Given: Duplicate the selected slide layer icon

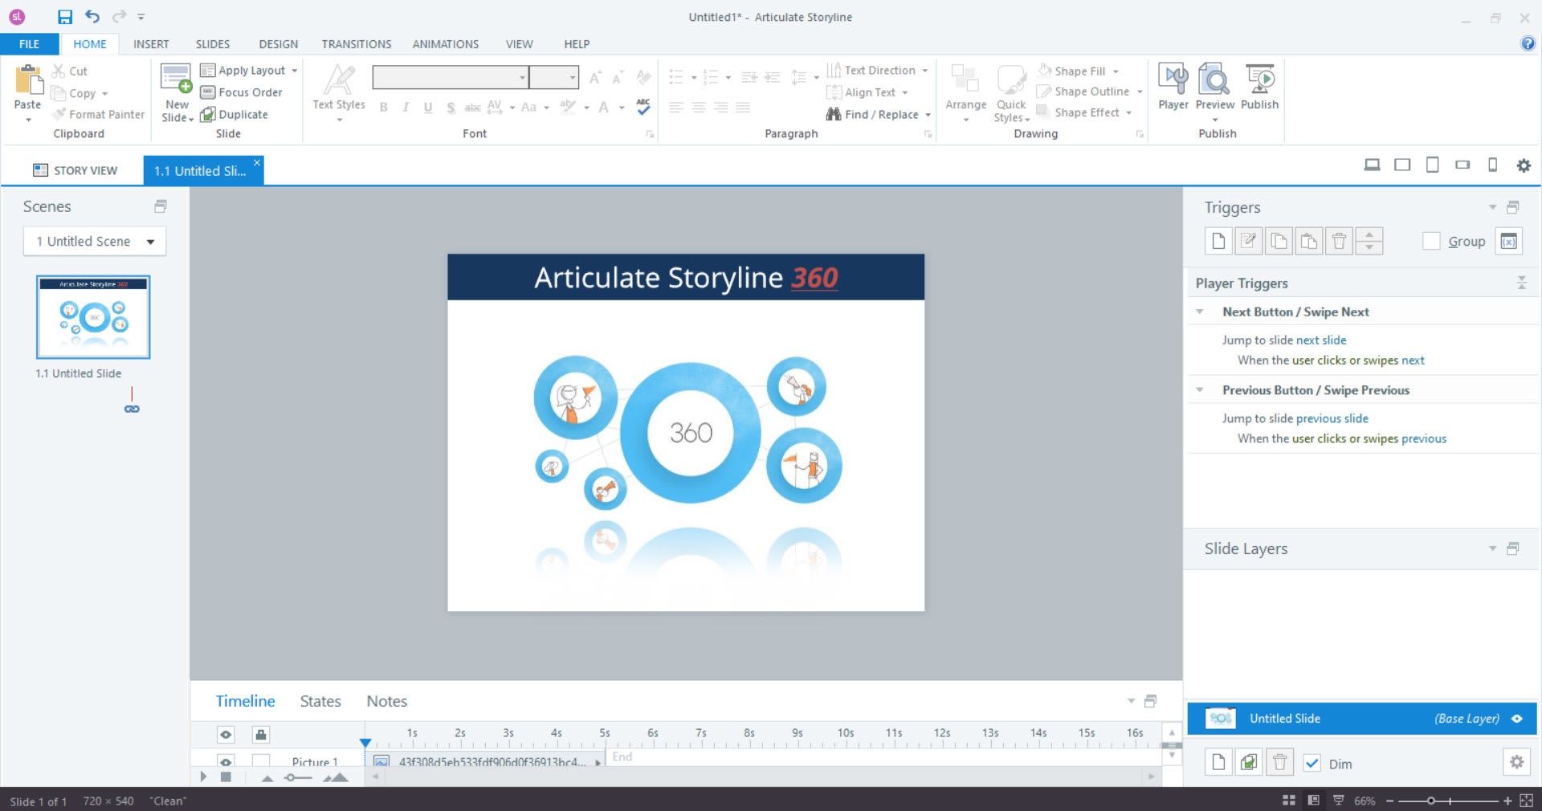Looking at the screenshot, I should 1249,762.
